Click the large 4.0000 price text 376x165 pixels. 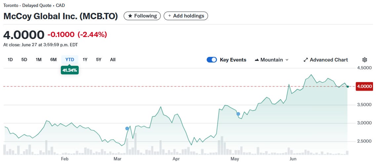tap(24, 35)
